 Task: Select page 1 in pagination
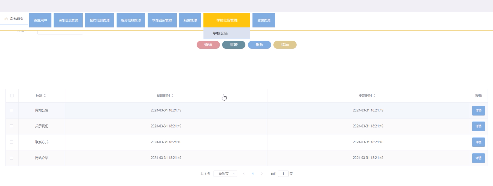coord(253,174)
